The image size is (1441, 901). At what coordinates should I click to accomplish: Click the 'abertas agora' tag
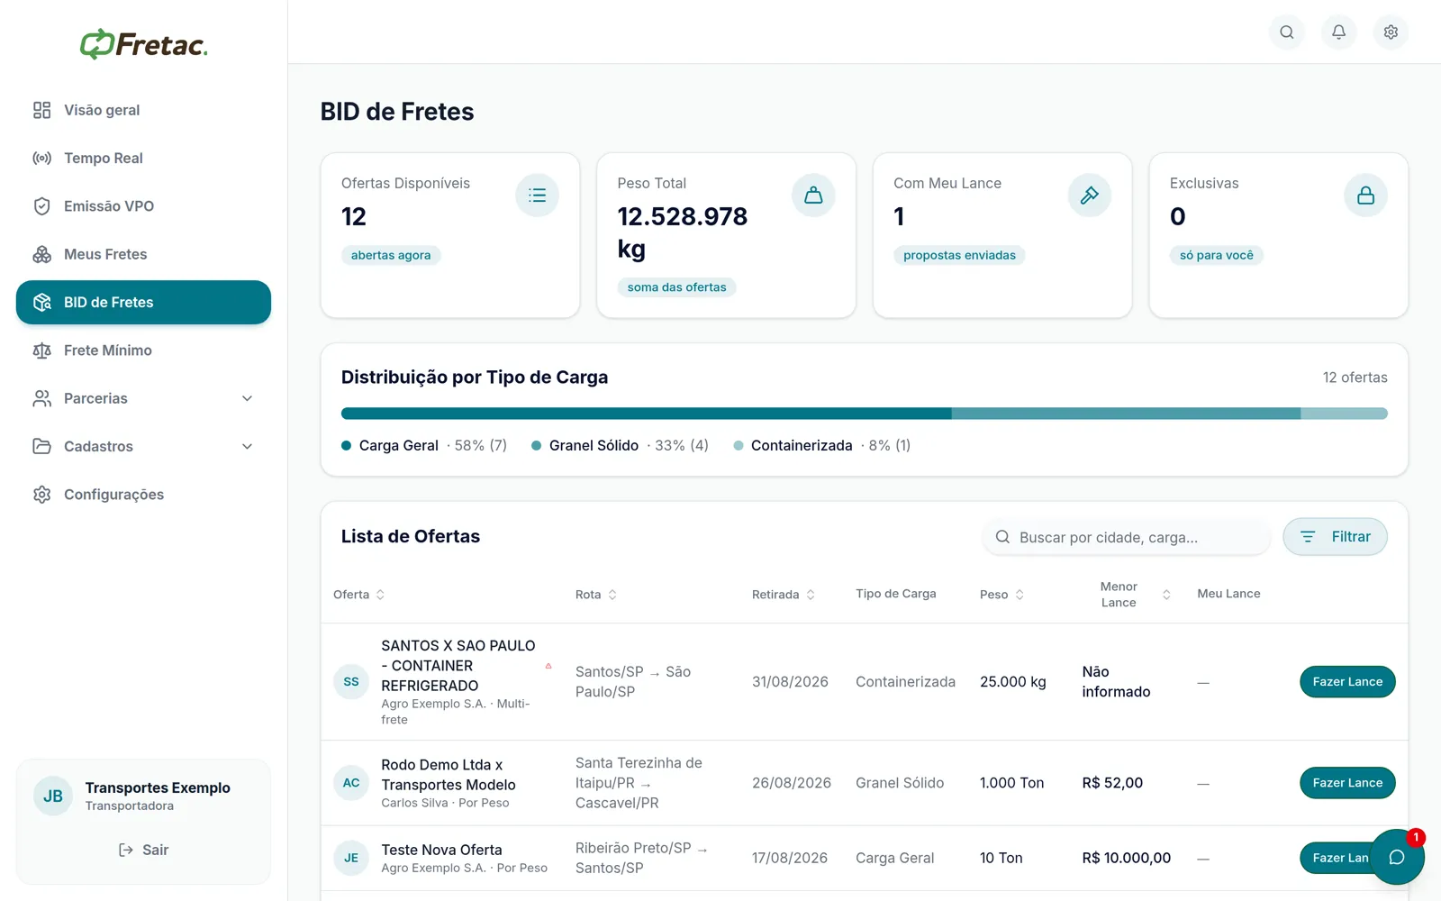click(x=391, y=255)
